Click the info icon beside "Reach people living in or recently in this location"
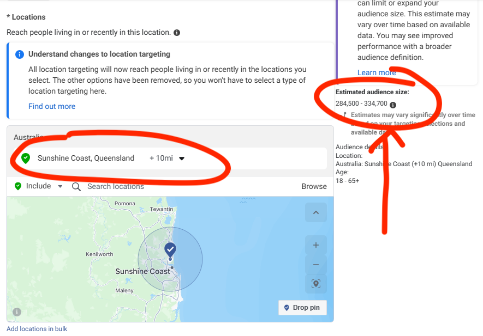Screen dimensions: 483x336 click(x=176, y=33)
